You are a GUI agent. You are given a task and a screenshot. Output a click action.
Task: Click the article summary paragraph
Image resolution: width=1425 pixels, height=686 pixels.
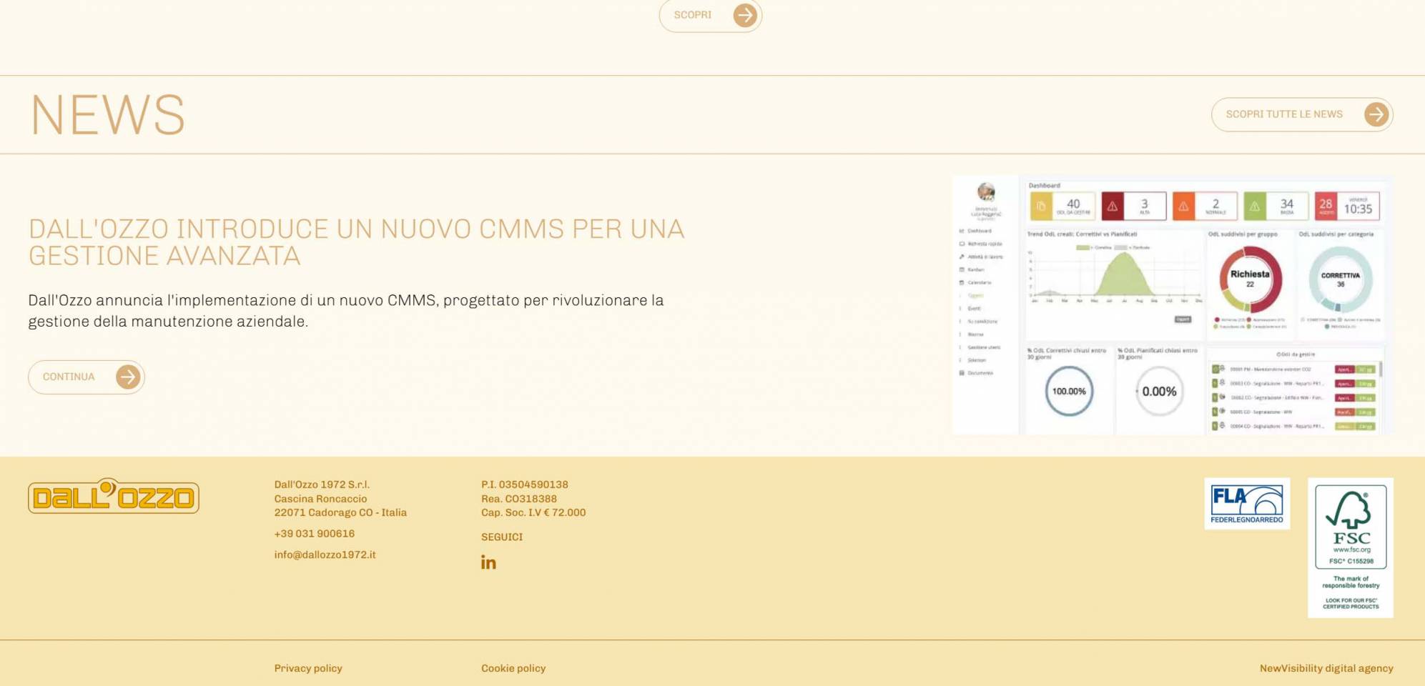click(x=346, y=311)
